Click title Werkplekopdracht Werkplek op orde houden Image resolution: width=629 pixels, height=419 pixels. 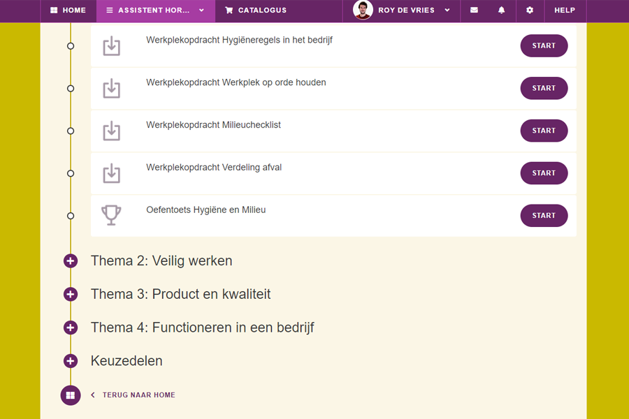[236, 82]
